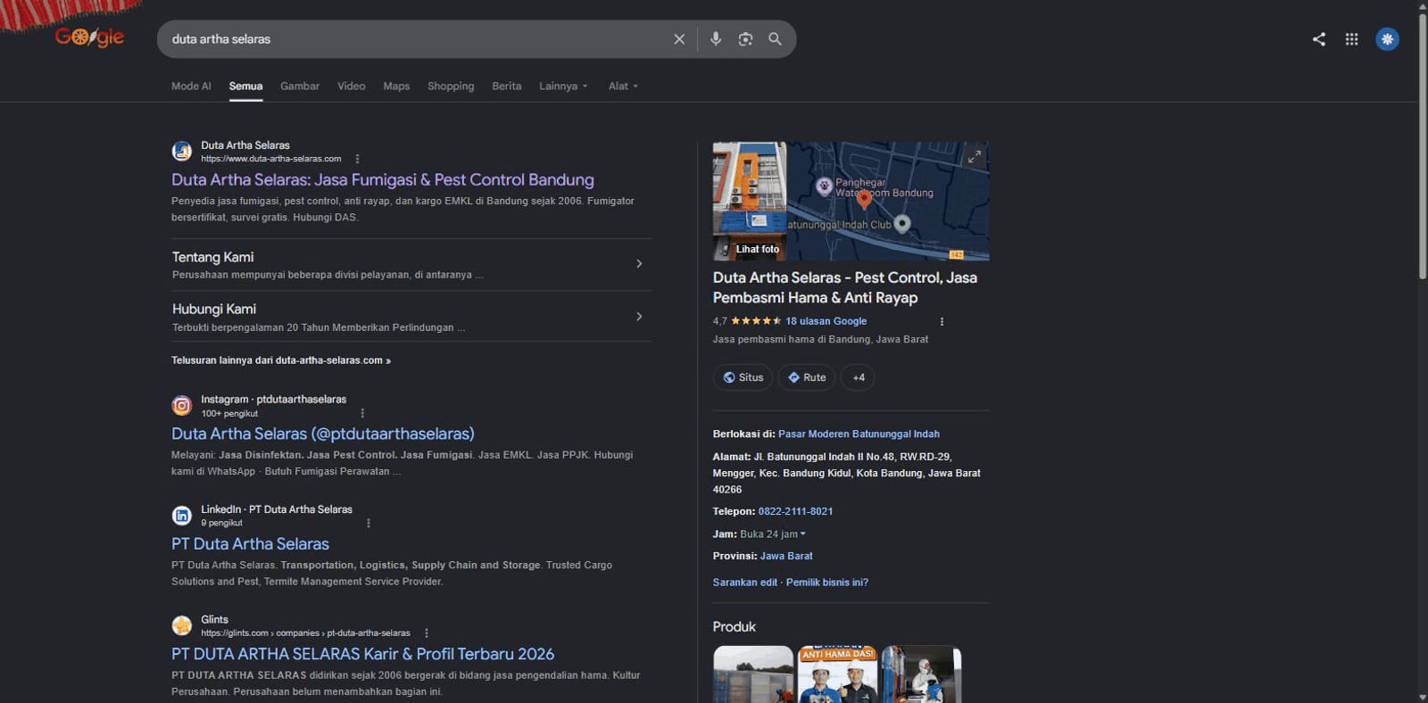This screenshot has height=703, width=1428.
Task: Click Sarankan edit in the knowledge panel
Action: pyautogui.click(x=745, y=583)
